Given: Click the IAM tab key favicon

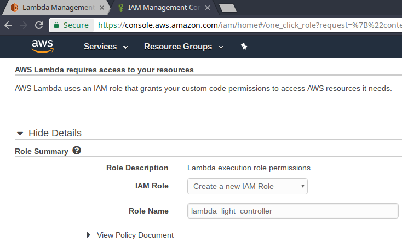Looking at the screenshot, I should [120, 8].
